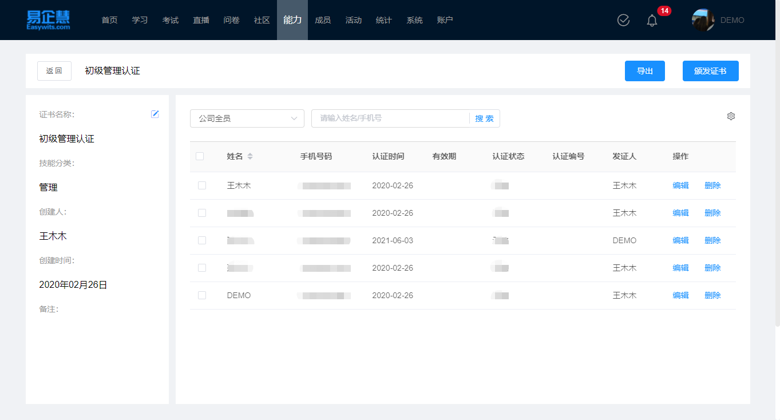Open the 账户 menu
Viewport: 780px width, 420px height.
[x=445, y=20]
